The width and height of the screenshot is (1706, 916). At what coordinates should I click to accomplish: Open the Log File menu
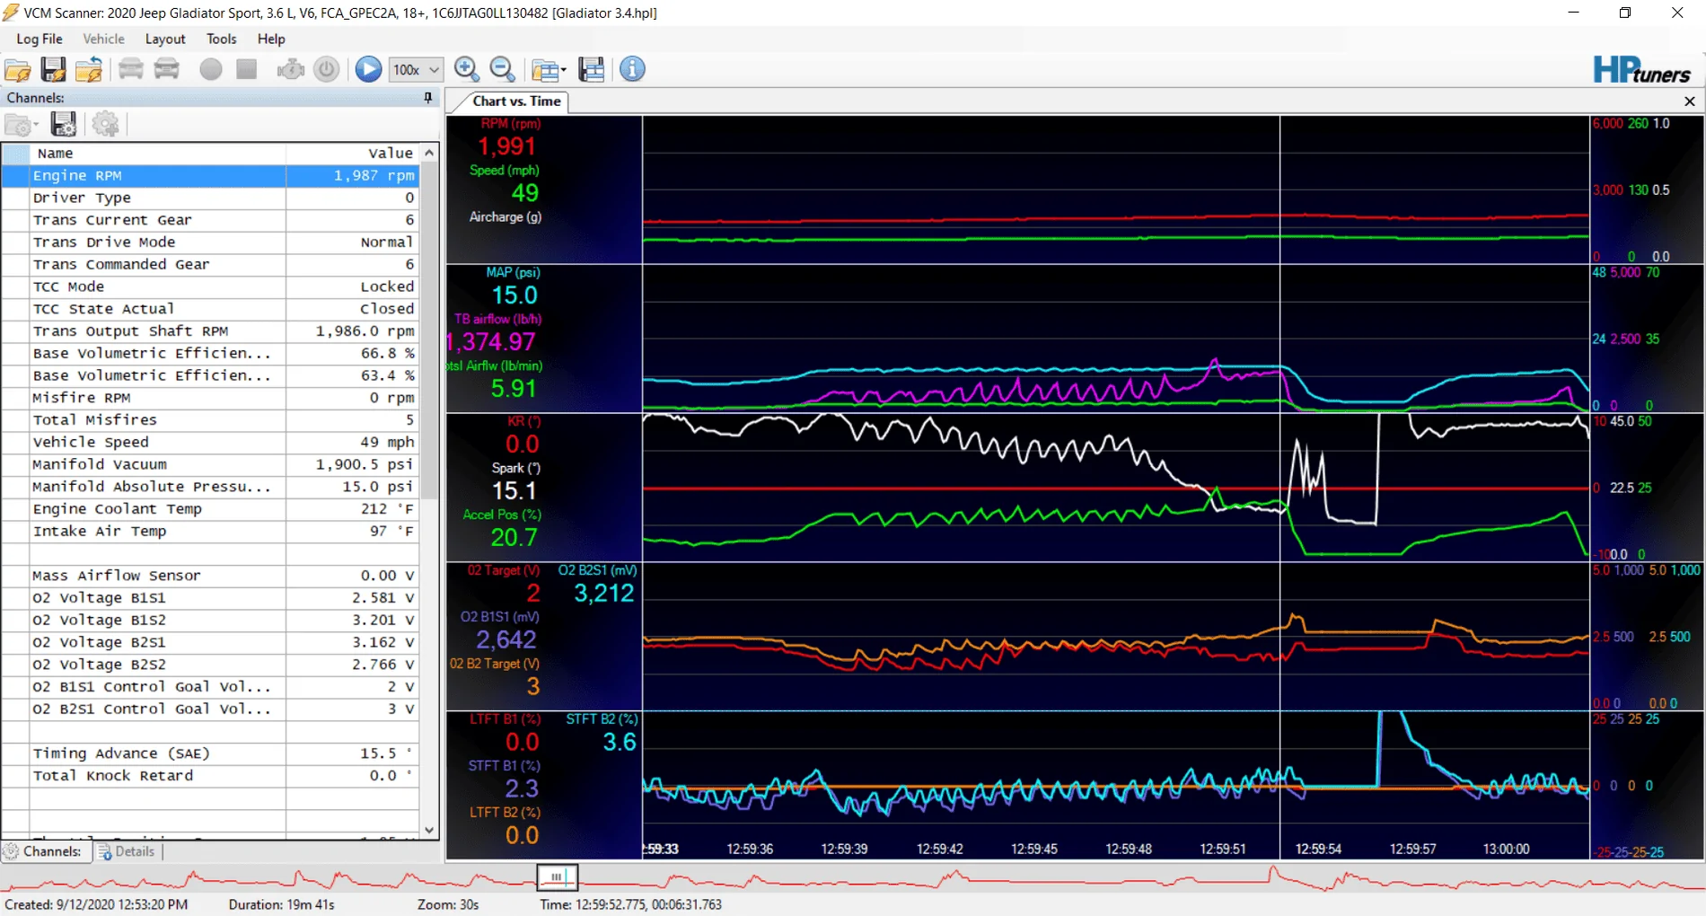pos(40,39)
